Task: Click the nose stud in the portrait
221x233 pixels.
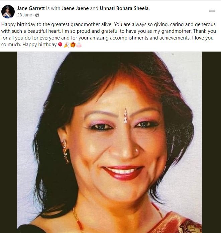Action: click(136, 150)
